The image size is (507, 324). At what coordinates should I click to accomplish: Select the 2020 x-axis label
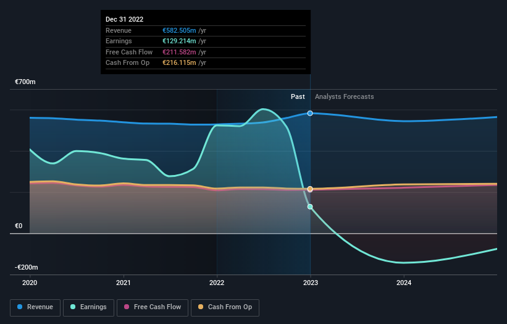[30, 283]
